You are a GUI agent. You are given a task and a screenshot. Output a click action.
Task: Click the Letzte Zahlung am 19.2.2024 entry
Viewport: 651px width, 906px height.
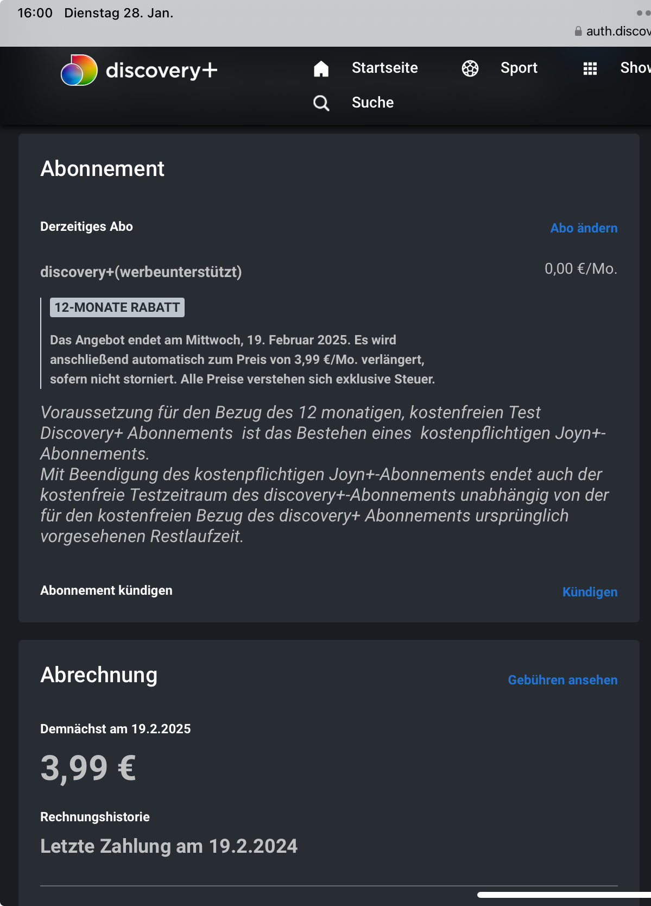tap(169, 846)
